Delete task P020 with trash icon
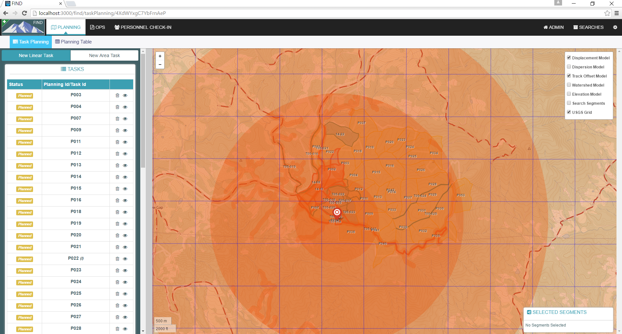Viewport: 622px width, 334px height. click(117, 235)
